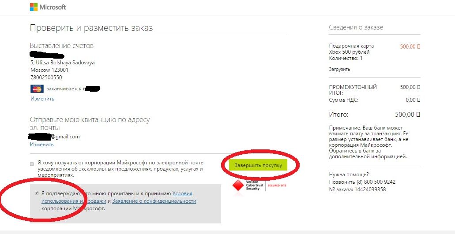
Task: Click Загрузить in the order summary
Action: (339, 69)
